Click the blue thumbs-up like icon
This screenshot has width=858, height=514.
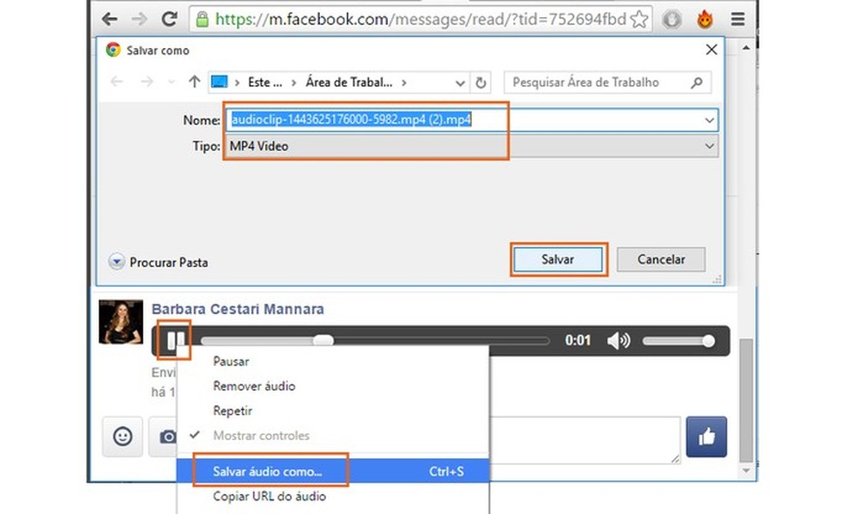706,437
